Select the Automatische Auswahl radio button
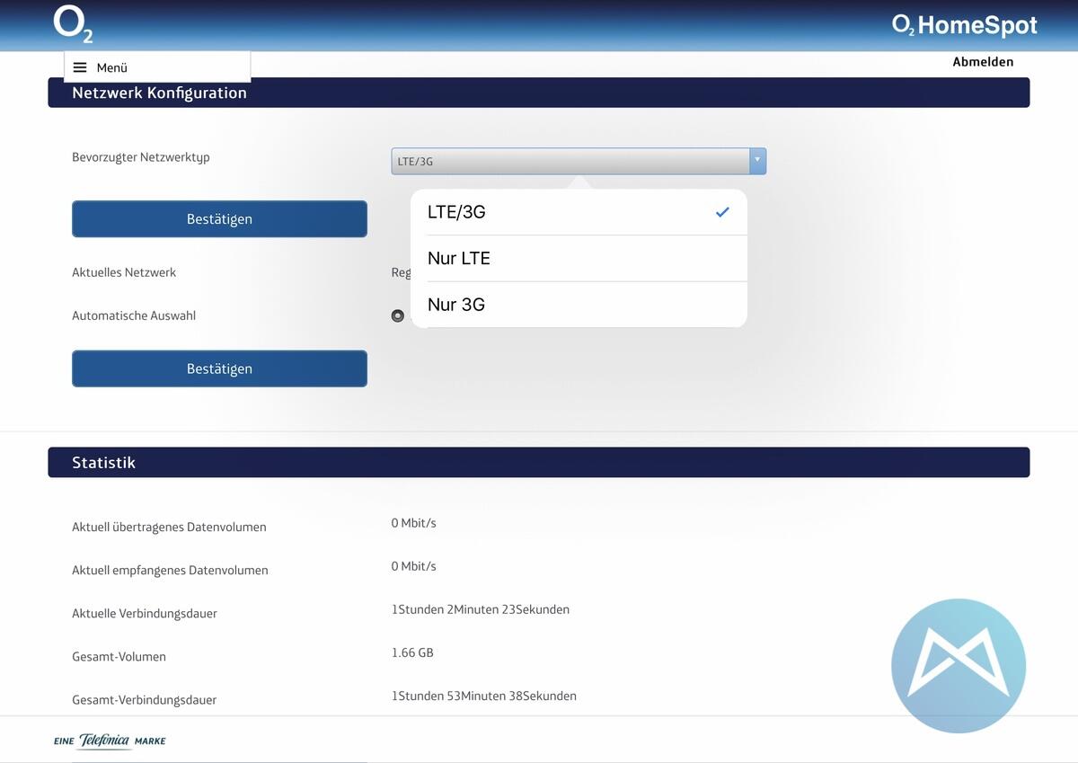 [398, 315]
